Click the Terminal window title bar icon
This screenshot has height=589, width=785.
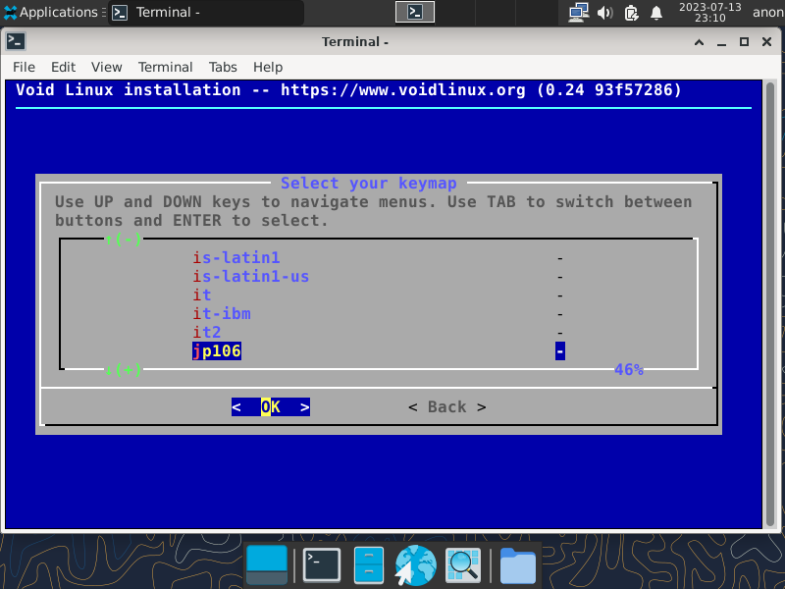(x=16, y=41)
